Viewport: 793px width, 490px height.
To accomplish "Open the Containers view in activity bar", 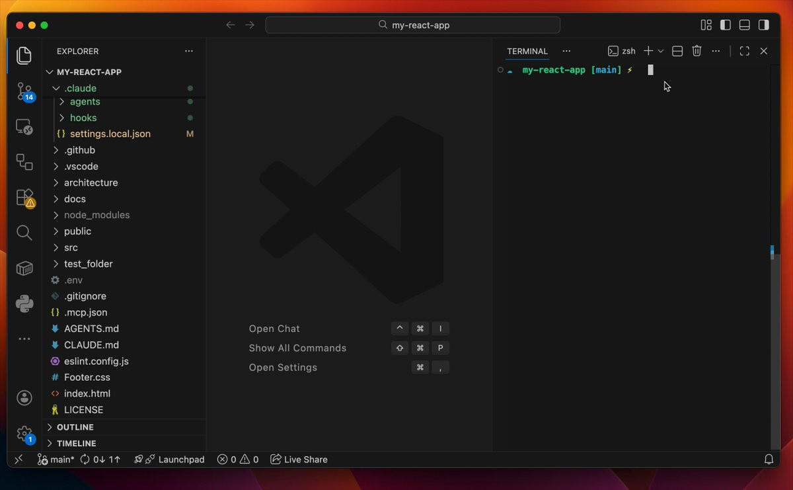I will 24,268.
